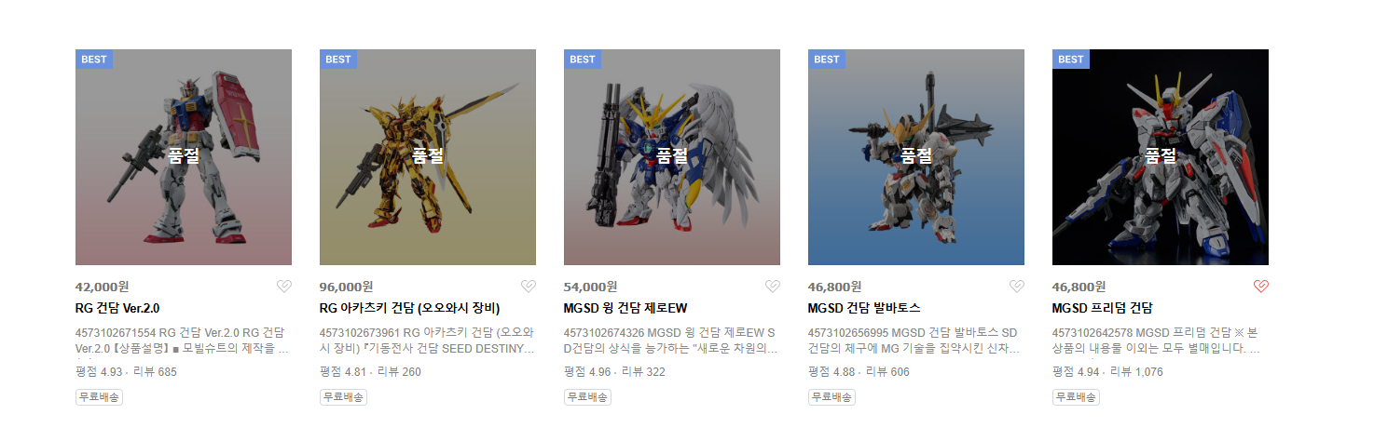
Task: Click 무료배송 tag under MGSD 건담 발바토스
Action: [x=831, y=397]
